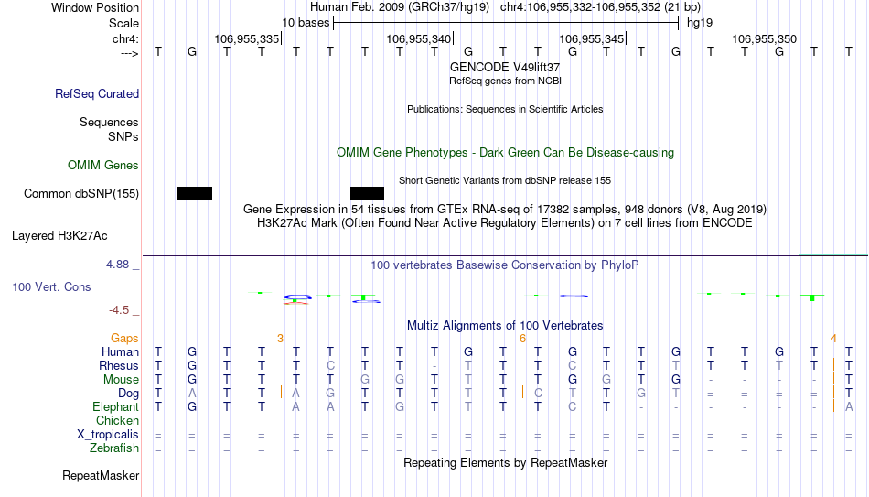Click the 100 Vert. Cons track label

click(x=51, y=286)
